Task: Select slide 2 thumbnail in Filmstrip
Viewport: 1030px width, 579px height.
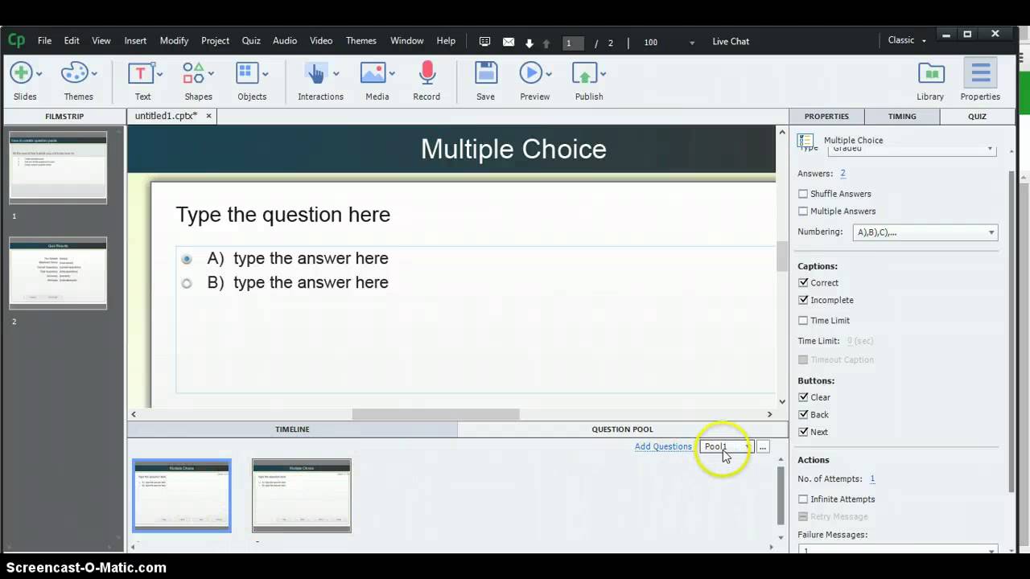Action: [58, 273]
